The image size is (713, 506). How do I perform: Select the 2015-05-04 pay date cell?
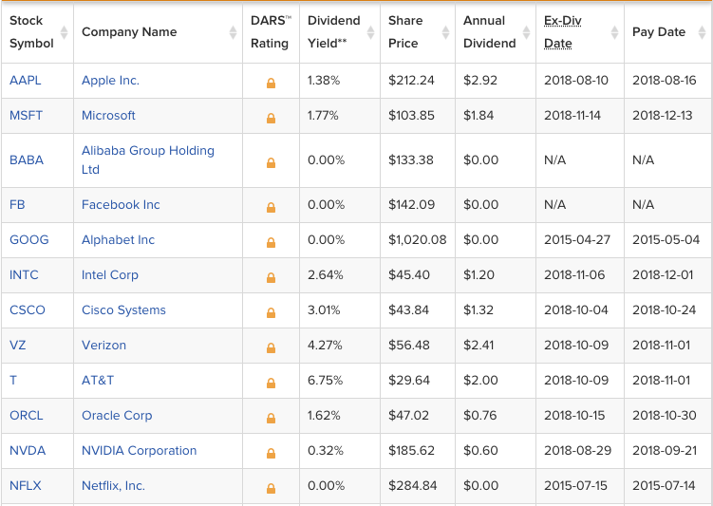[666, 239]
